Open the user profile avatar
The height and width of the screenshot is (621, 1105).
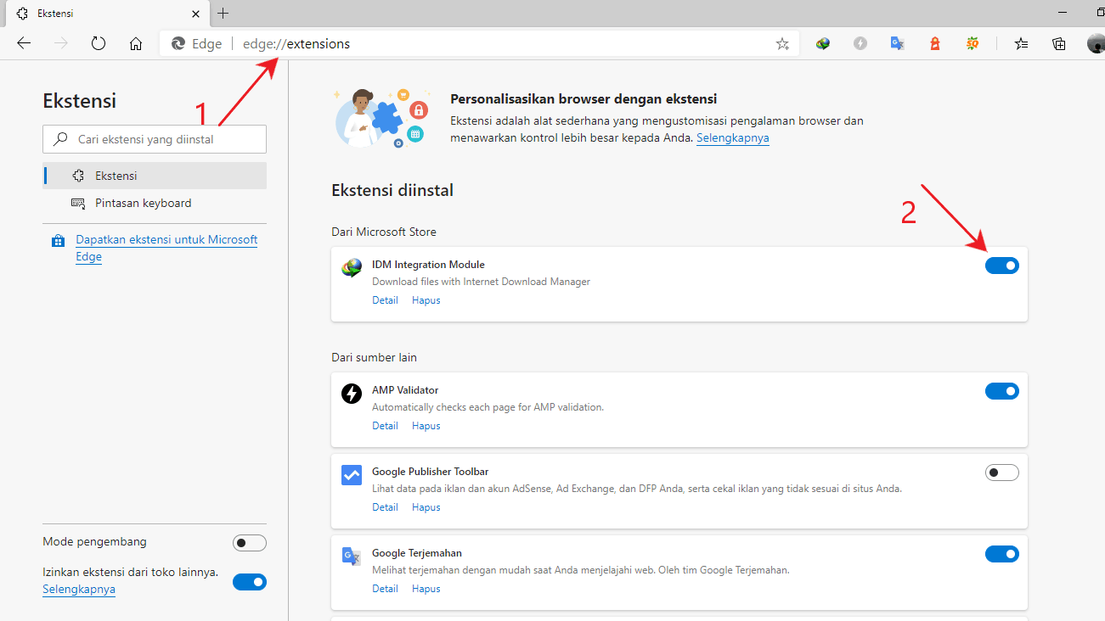click(1097, 43)
